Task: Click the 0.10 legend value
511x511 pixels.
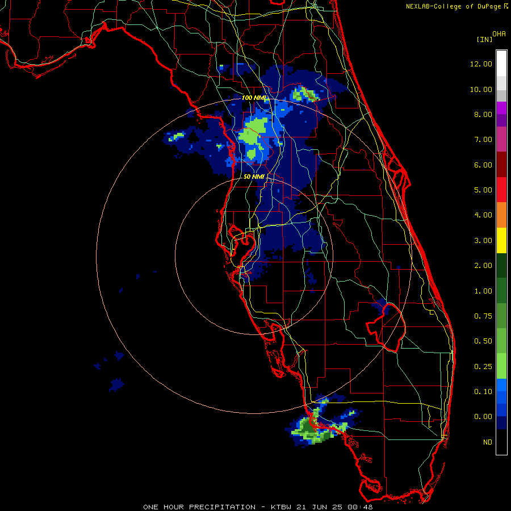Action: (483, 392)
